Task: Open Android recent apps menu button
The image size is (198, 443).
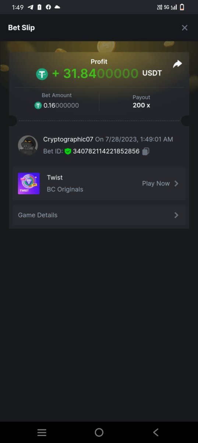Action: coord(42,433)
